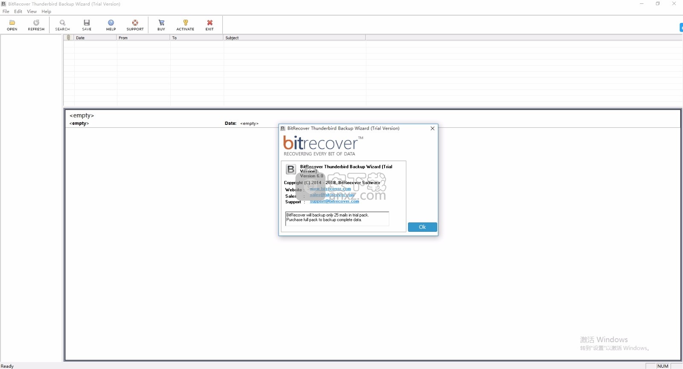Screen dimensions: 683x369
Task: Open the File menu
Action: pos(6,12)
